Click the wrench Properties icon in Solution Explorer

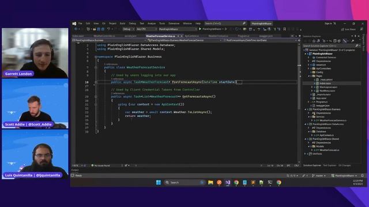(353, 41)
